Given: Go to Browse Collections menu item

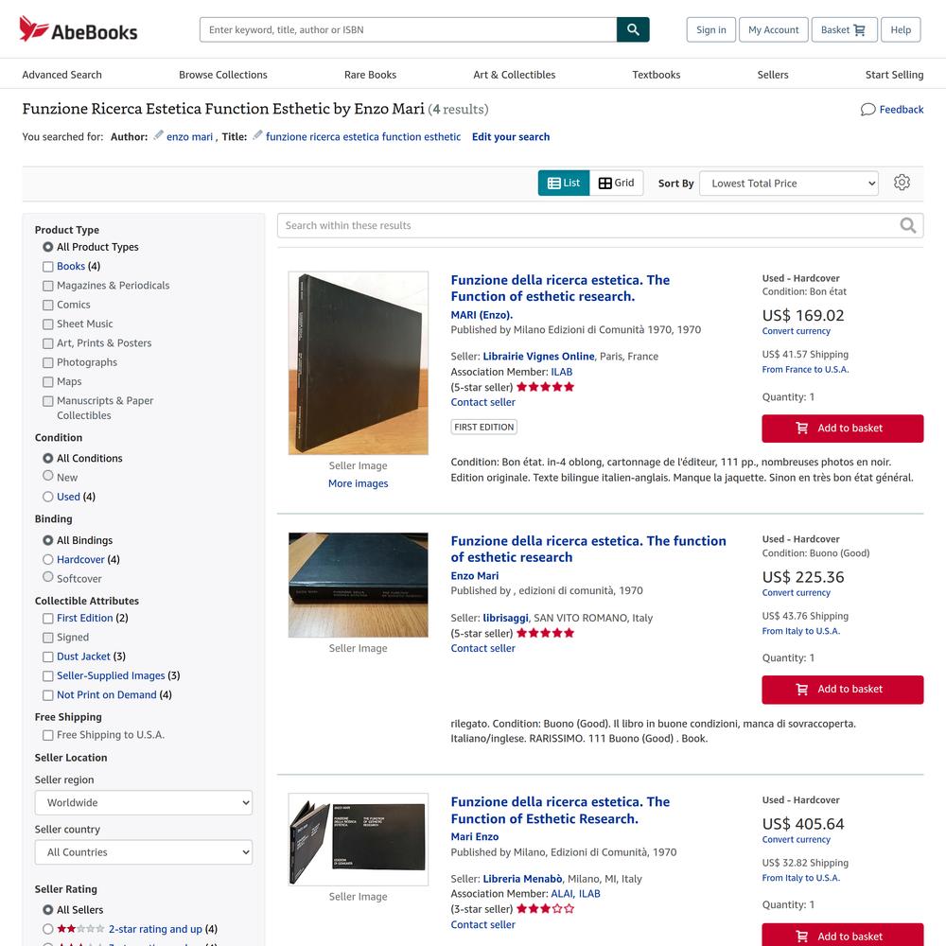Looking at the screenshot, I should click(x=222, y=75).
